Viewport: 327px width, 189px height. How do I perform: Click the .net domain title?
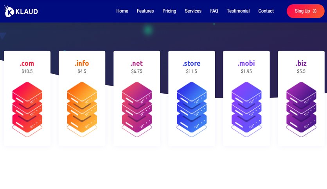pyautogui.click(x=137, y=63)
